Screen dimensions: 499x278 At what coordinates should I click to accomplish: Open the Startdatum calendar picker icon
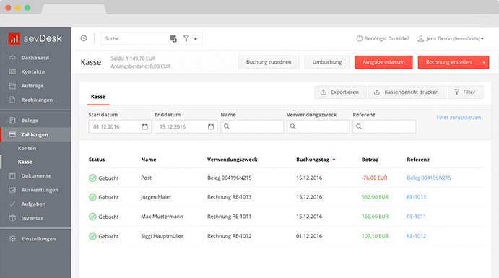click(x=145, y=126)
